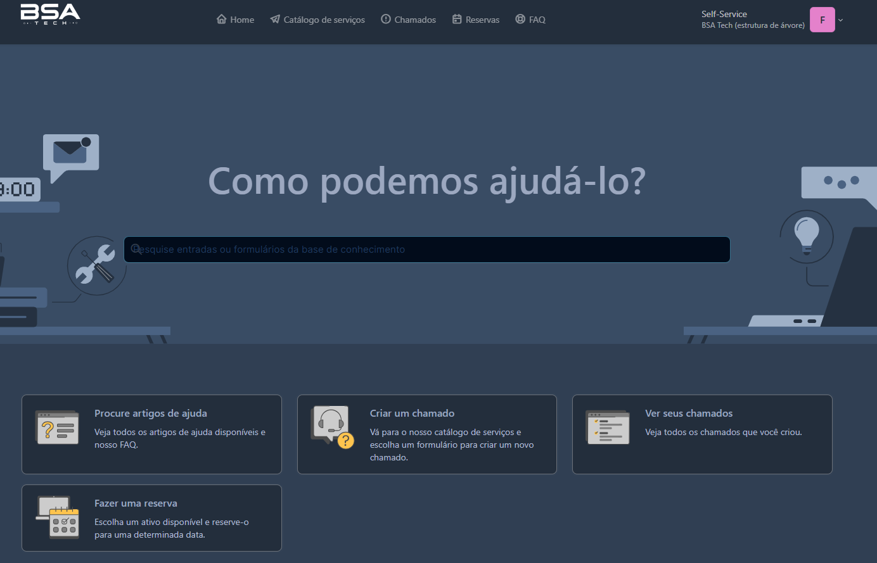
Task: Open FAQ using its help icon
Action: [520, 19]
